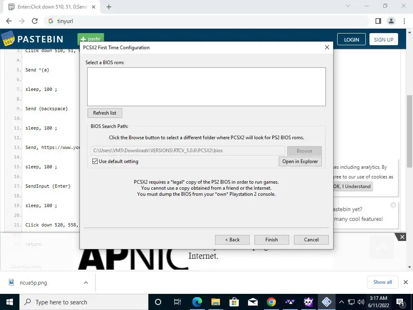
Task: Click the Refresh list button
Action: point(104,113)
